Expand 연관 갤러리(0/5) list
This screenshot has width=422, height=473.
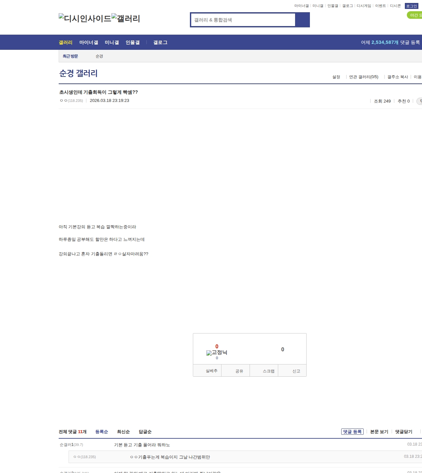click(364, 77)
